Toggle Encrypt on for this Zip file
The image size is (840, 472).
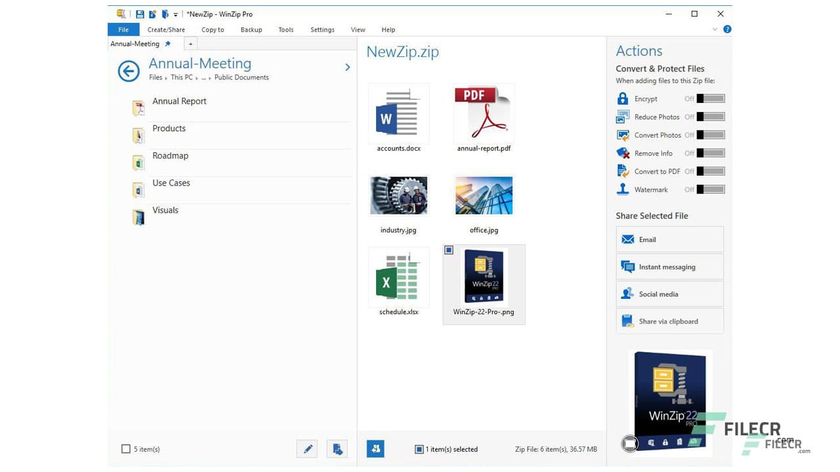pyautogui.click(x=711, y=98)
